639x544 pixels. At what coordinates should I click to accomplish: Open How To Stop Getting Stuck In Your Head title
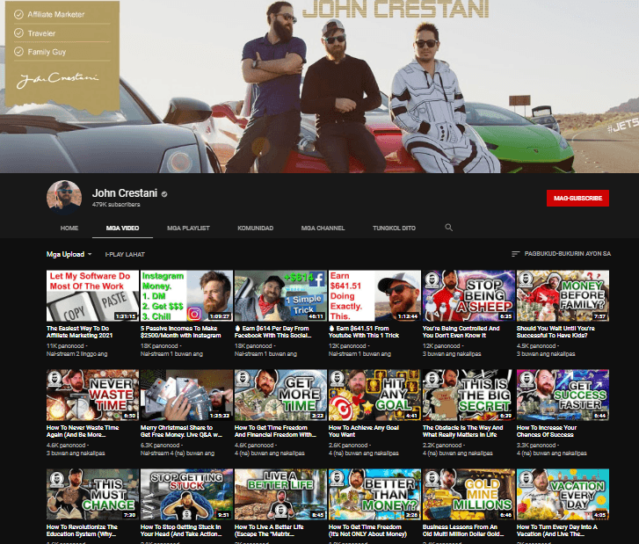[181, 531]
